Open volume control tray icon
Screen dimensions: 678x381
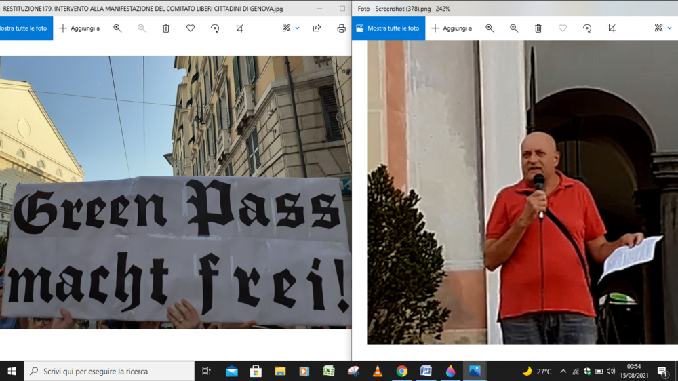[x=611, y=371]
